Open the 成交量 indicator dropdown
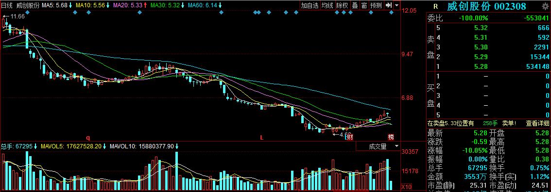Viewport: 551px width, 192px height. (378, 146)
